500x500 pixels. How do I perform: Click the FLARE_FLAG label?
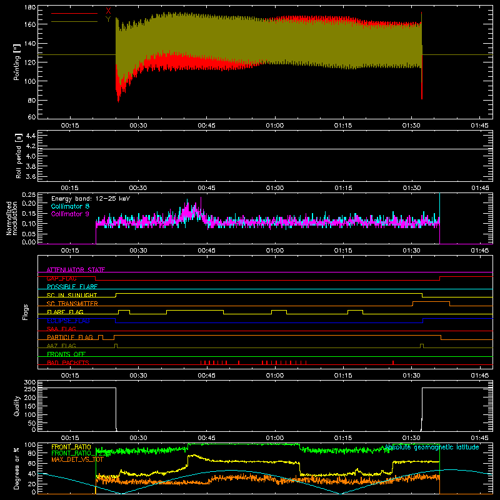click(x=65, y=312)
